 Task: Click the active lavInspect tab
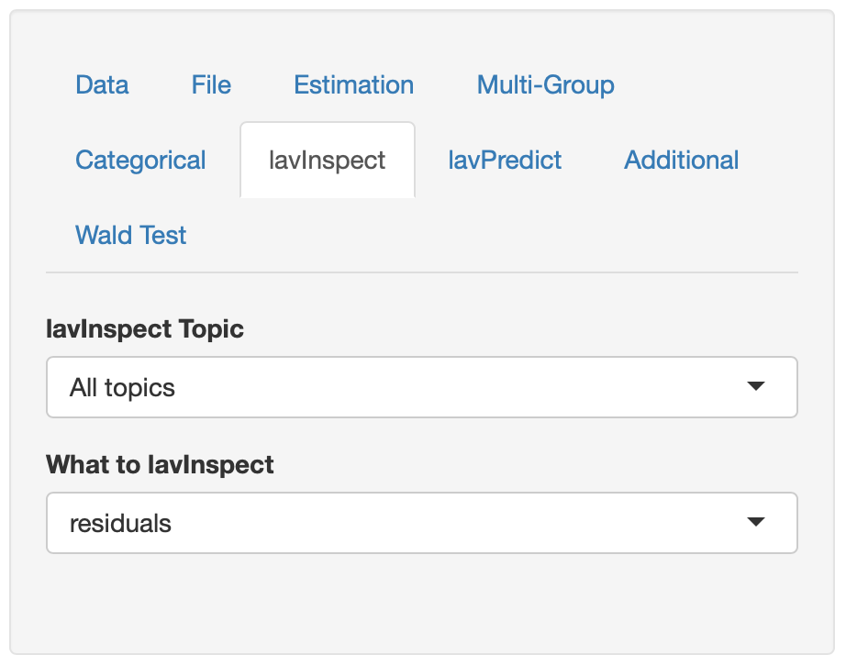(x=328, y=161)
